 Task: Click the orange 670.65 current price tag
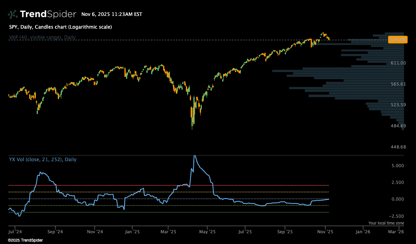click(x=398, y=40)
